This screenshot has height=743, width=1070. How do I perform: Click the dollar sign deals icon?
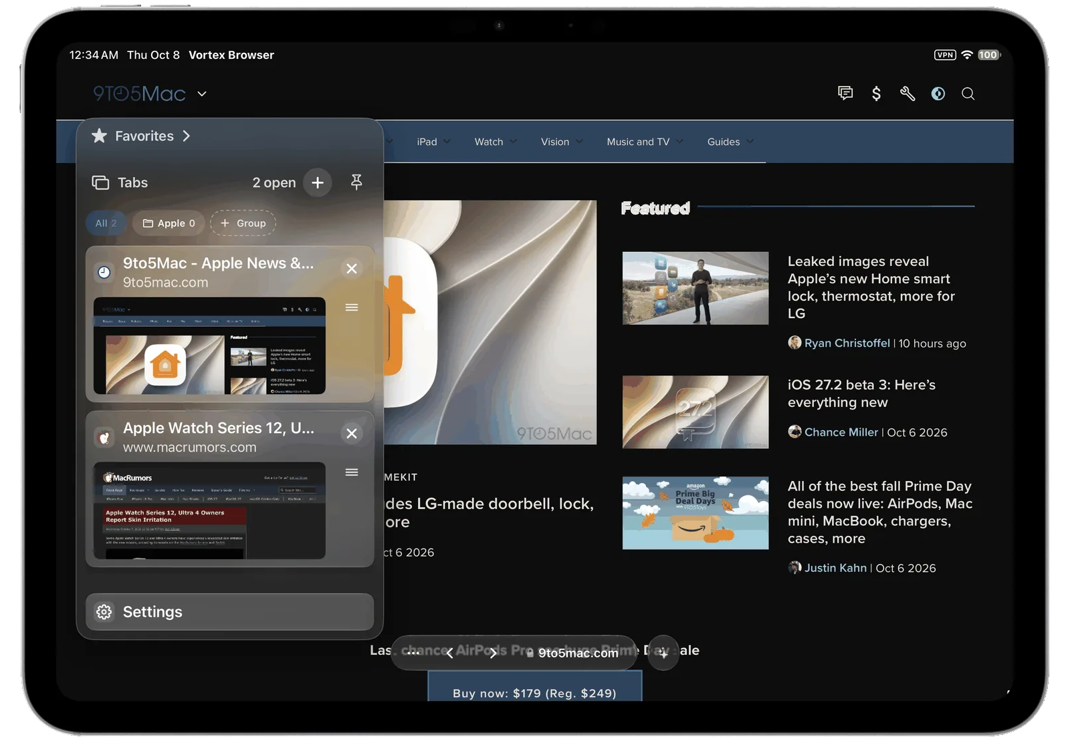pyautogui.click(x=876, y=94)
